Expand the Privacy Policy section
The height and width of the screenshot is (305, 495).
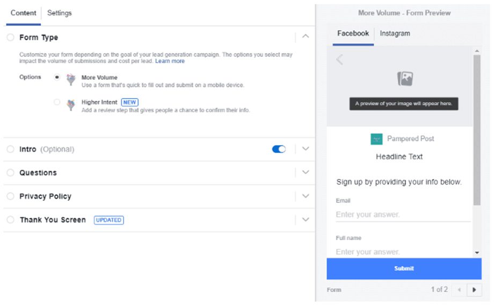305,196
